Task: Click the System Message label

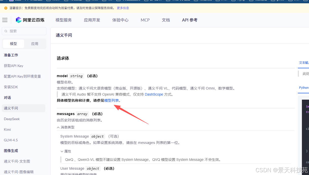Action: click(75, 136)
